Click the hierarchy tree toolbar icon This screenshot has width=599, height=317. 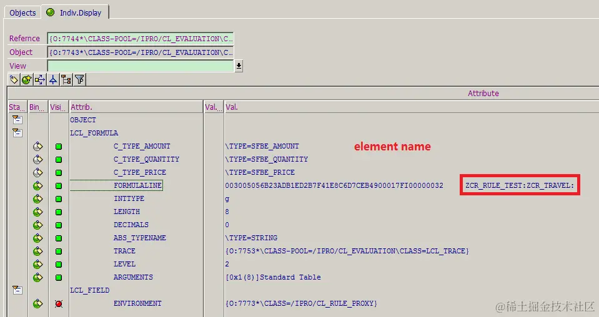click(66, 80)
